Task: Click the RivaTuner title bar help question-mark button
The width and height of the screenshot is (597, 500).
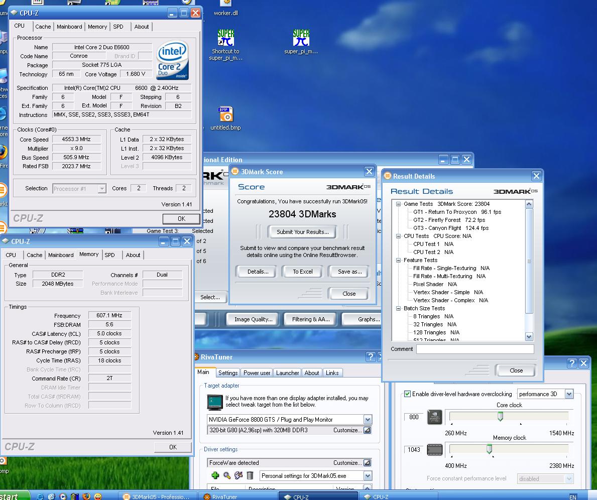Action: click(370, 357)
